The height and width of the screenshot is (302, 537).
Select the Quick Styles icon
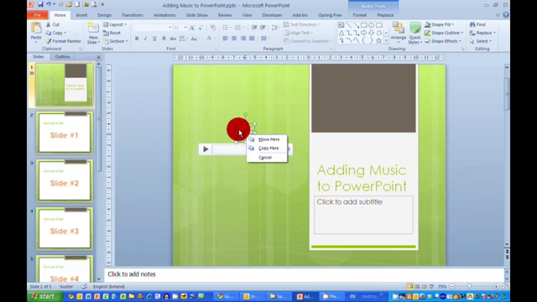point(414,33)
